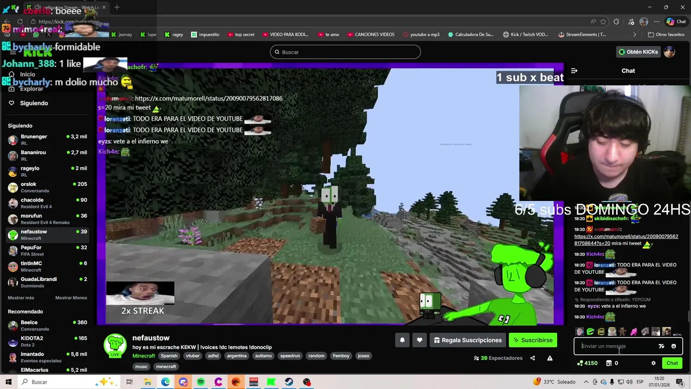Click the heart follow icon

pyautogui.click(x=419, y=340)
